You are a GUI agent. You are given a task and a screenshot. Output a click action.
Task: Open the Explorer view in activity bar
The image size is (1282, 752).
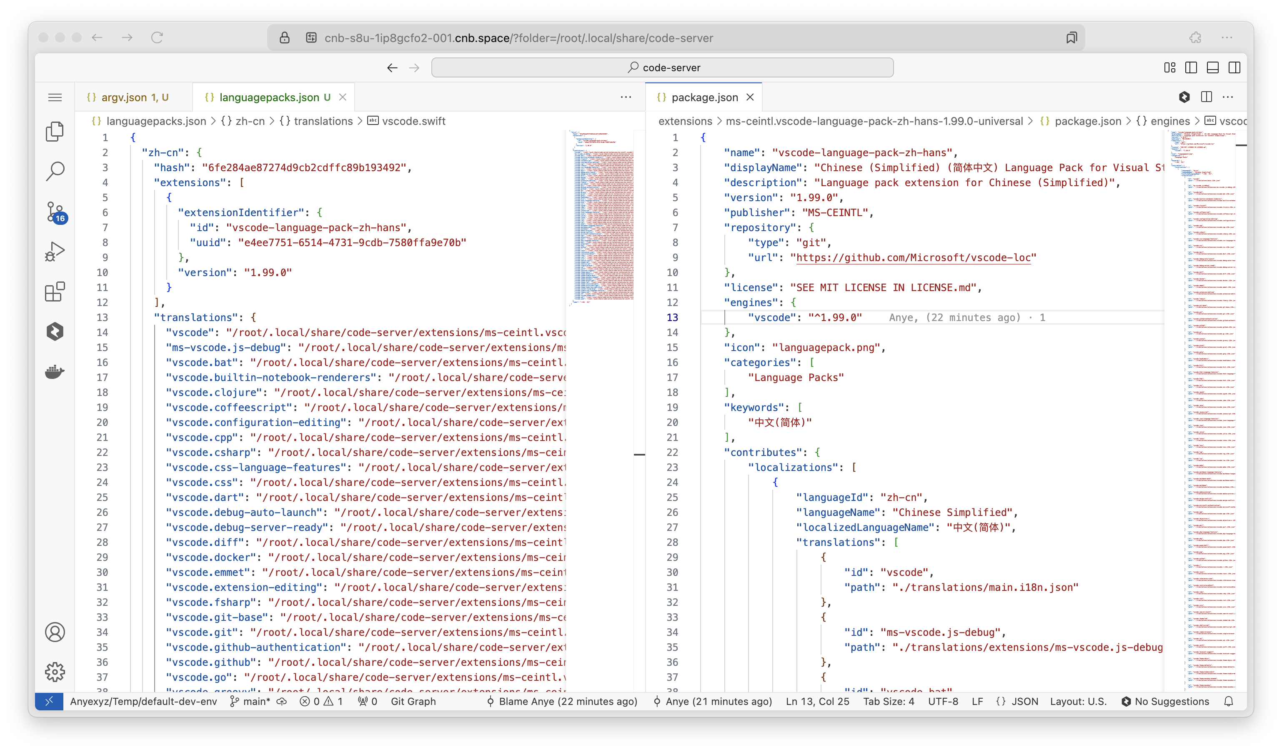(x=55, y=132)
